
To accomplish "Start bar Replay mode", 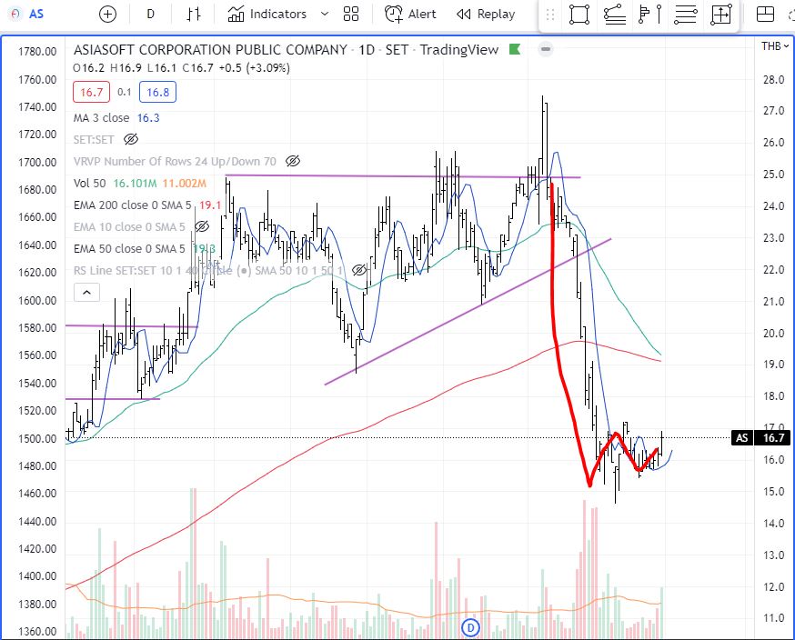I will click(x=486, y=15).
